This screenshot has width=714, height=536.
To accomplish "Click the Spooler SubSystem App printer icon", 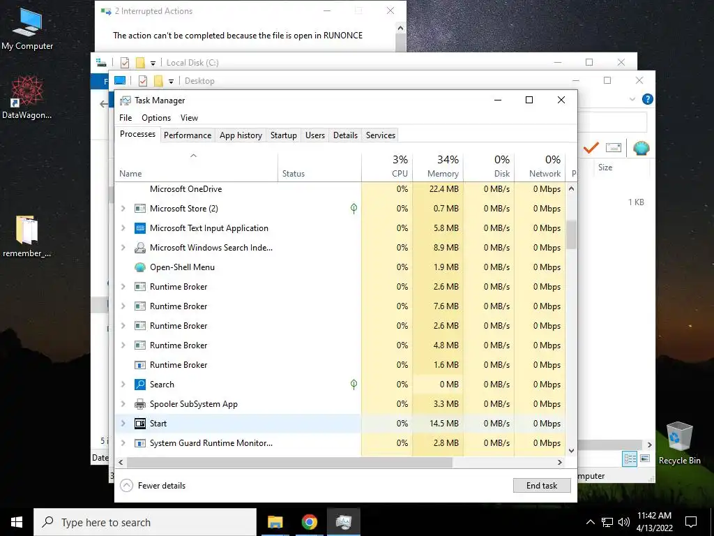I will coord(139,404).
